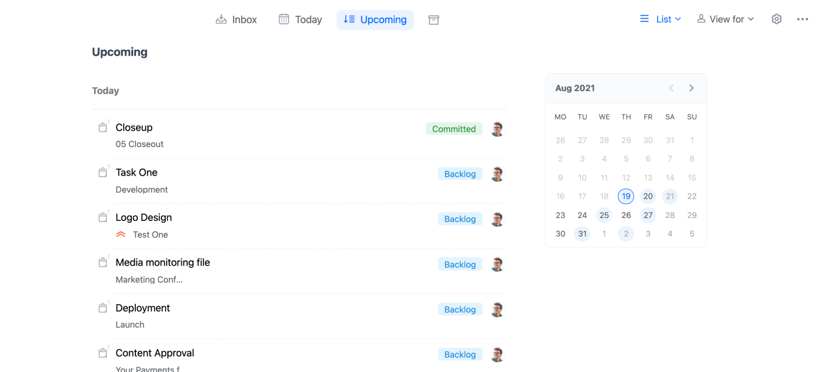Screen dimensions: 825x372
Task: Open settings gear icon
Action: click(x=777, y=19)
